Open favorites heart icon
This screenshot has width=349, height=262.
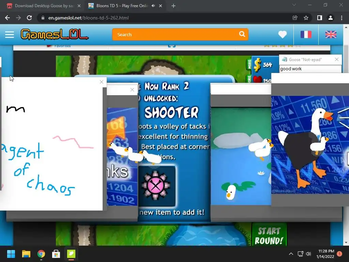283,34
